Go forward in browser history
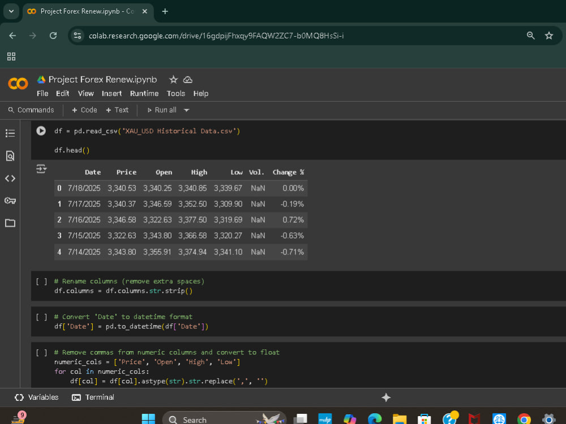566x424 pixels. 33,36
